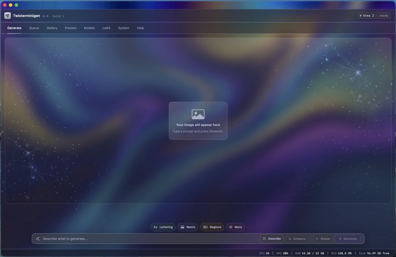396x257 pixels.
Task: Click the Describe button
Action: 272,239
